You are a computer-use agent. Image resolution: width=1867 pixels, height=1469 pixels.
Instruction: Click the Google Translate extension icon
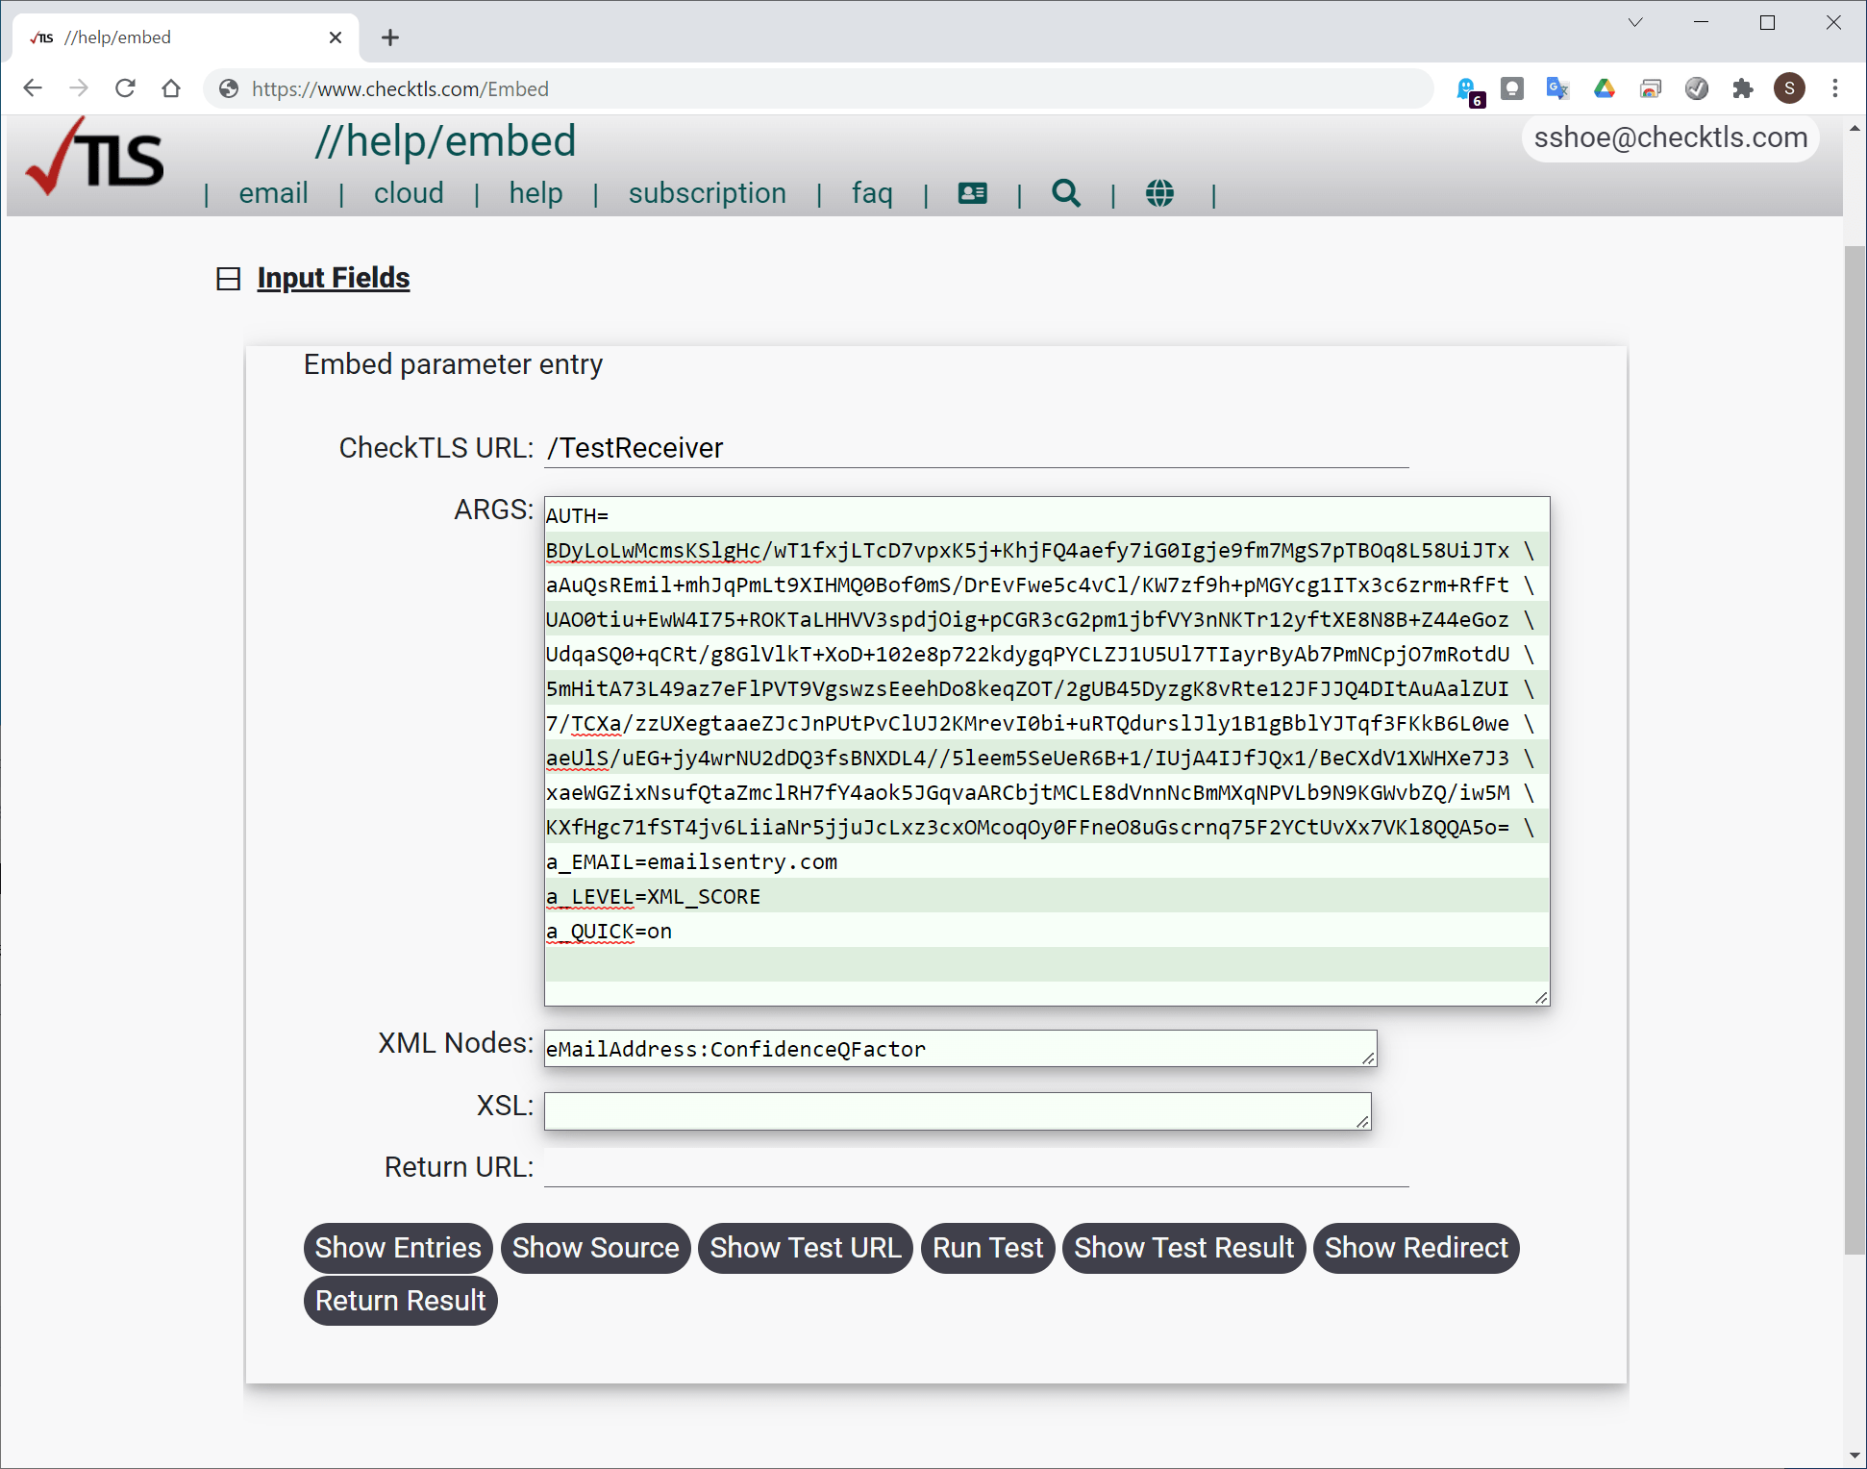[x=1556, y=88]
